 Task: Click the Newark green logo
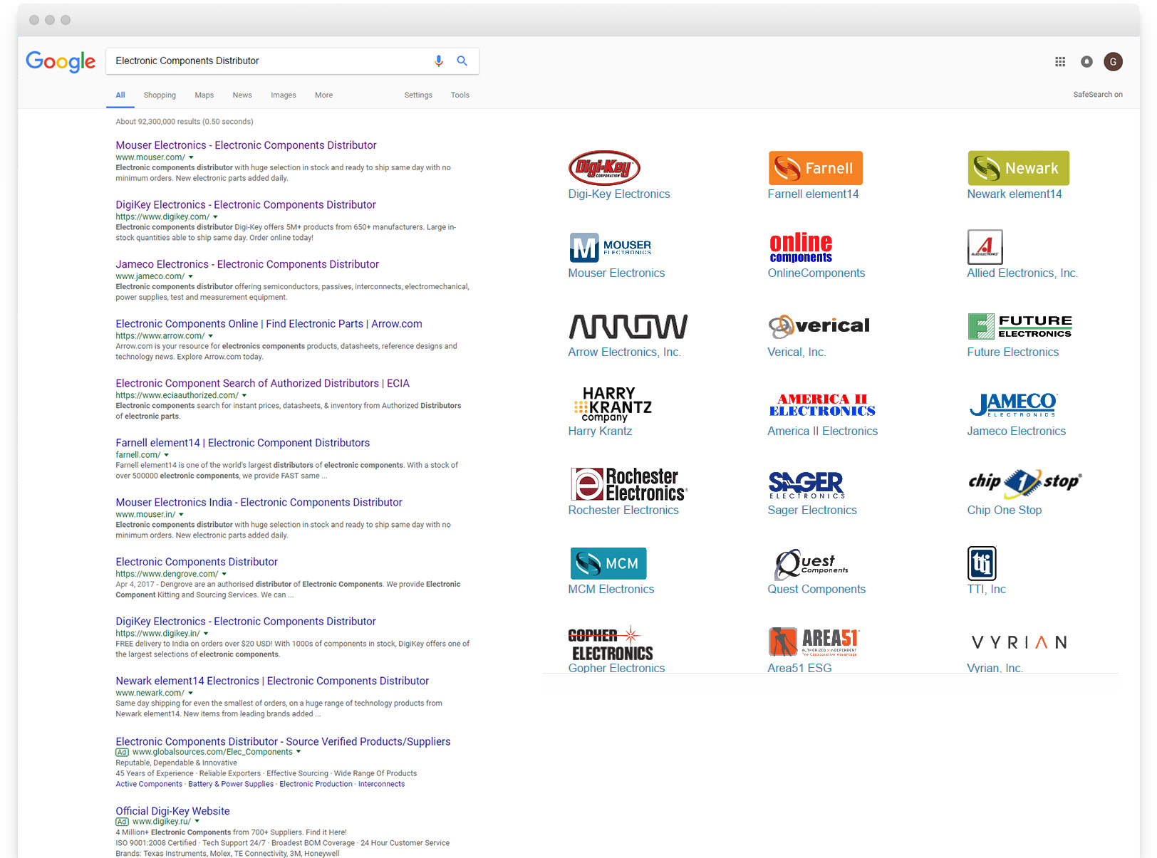tap(1018, 168)
